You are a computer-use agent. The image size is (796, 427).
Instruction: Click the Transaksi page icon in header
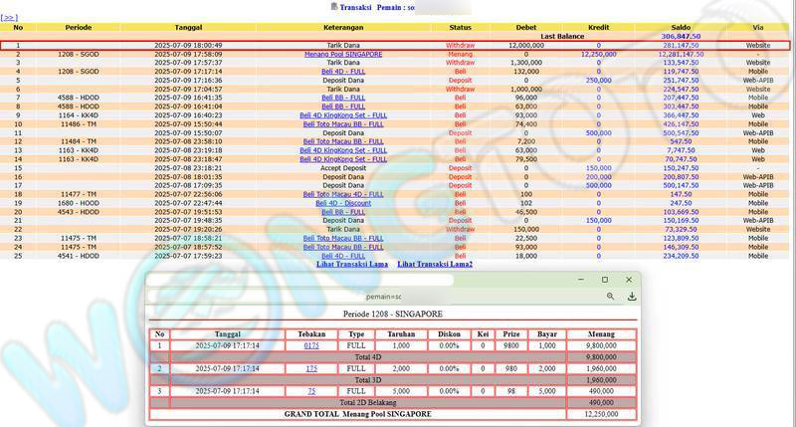click(331, 7)
